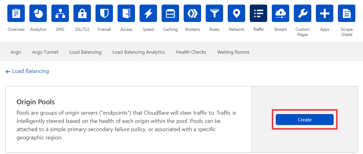Open the Overview clipboard icon
The width and height of the screenshot is (363, 154).
(x=16, y=13)
